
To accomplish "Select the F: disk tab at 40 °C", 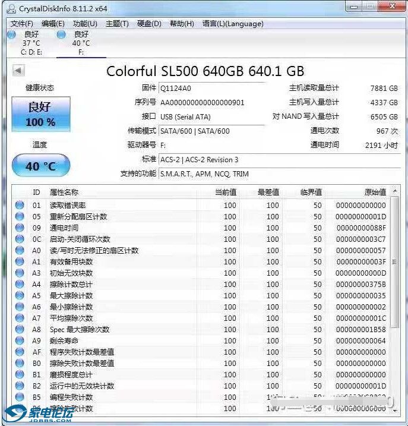I will [x=81, y=43].
